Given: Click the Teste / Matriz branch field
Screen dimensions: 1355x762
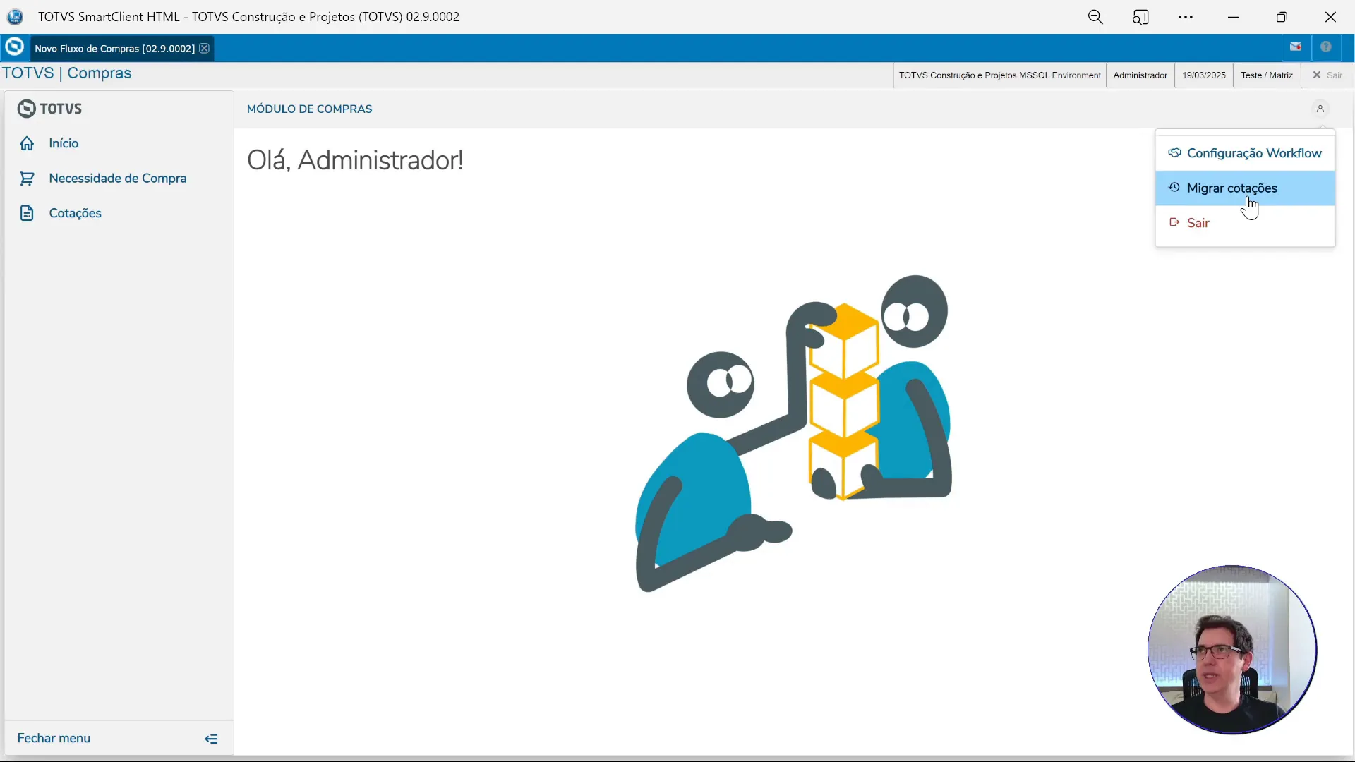Looking at the screenshot, I should tap(1267, 75).
